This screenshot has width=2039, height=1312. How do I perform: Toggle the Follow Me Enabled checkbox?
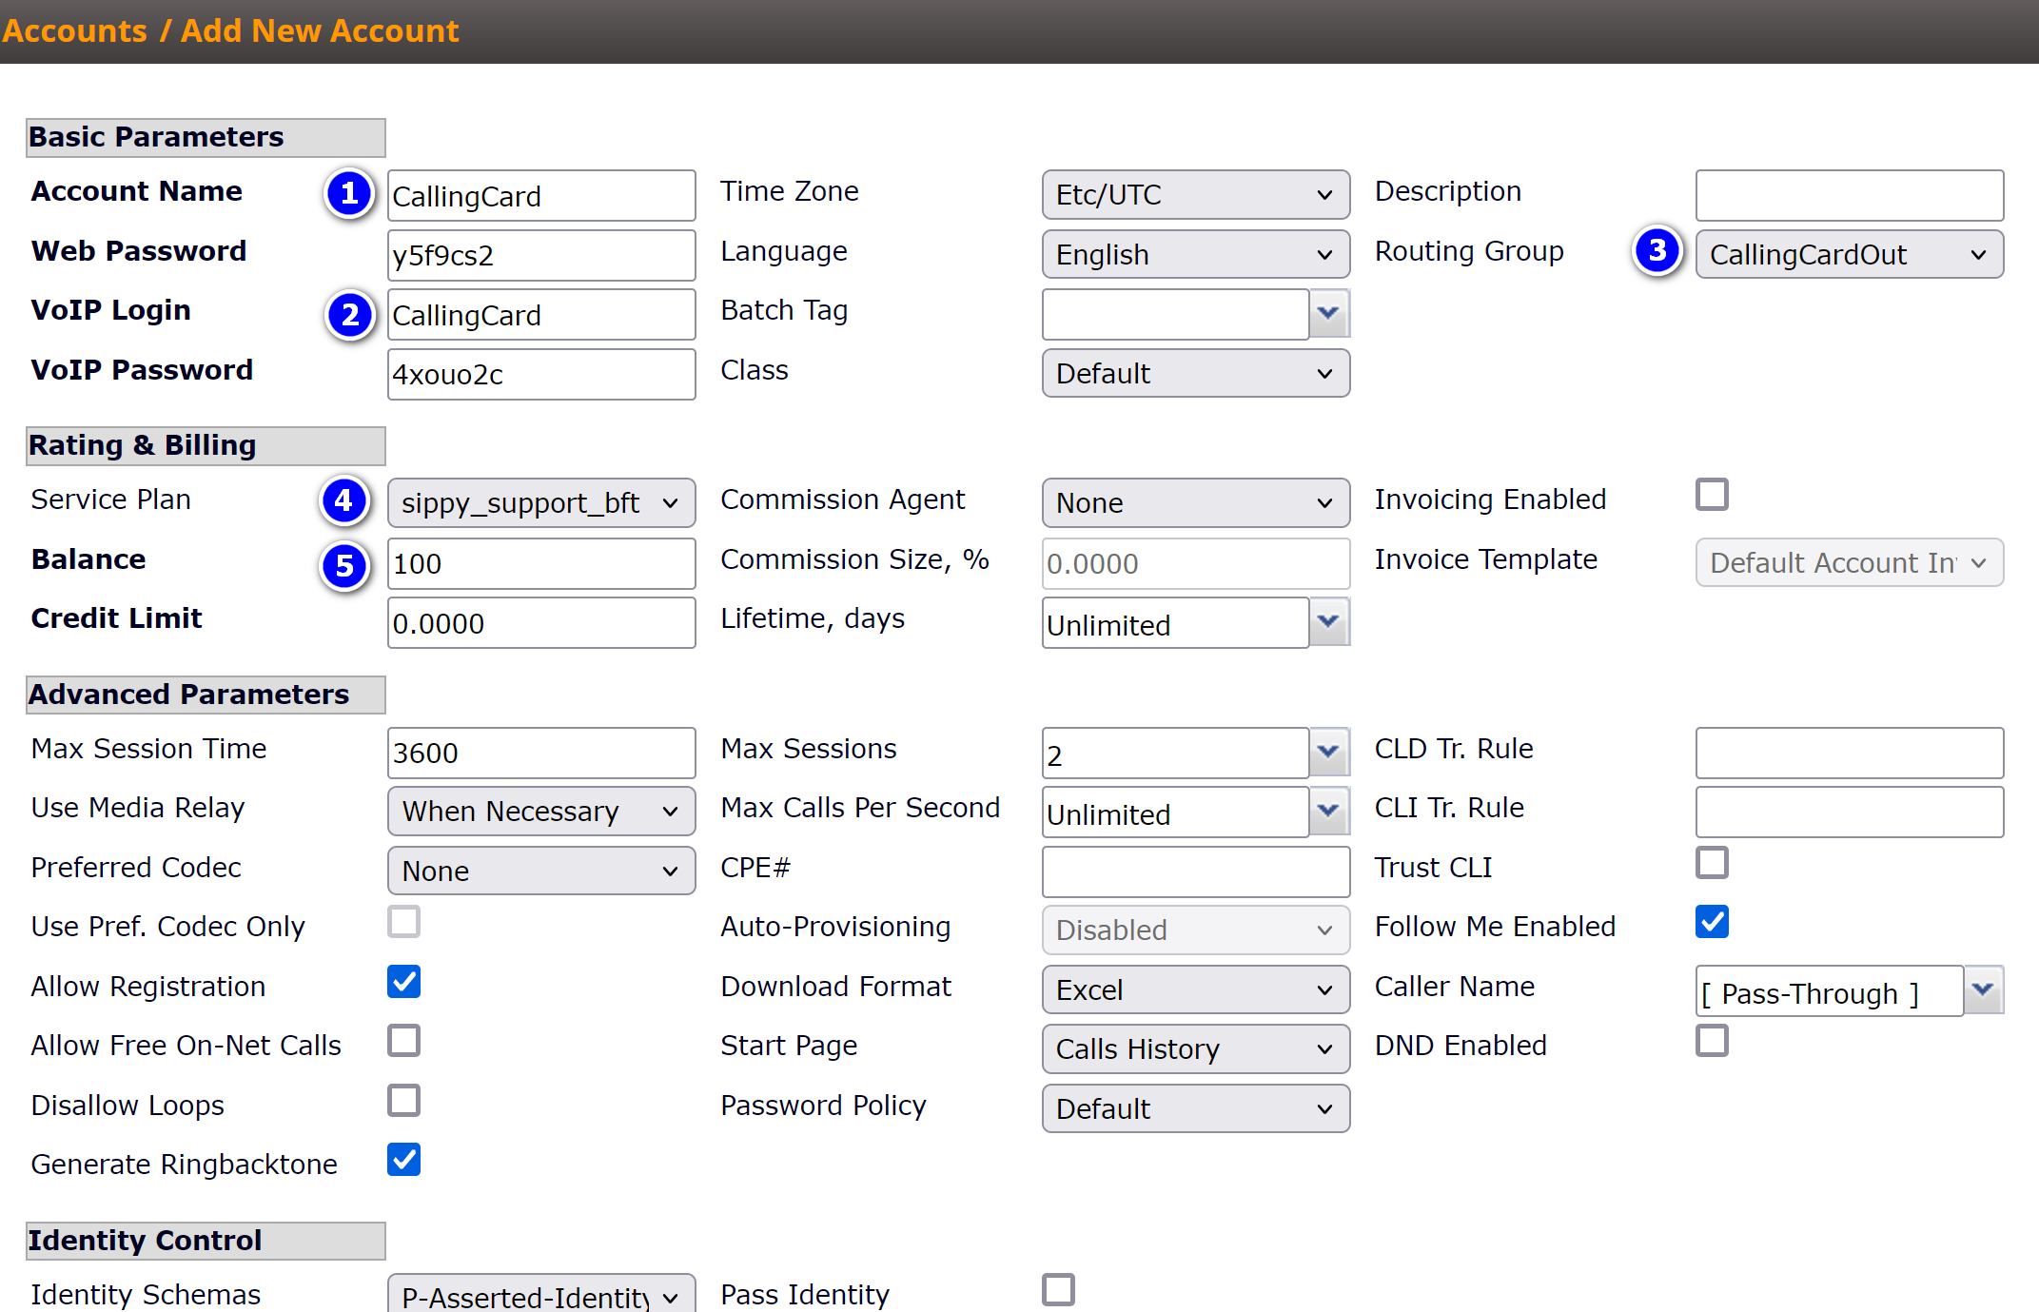1711,922
